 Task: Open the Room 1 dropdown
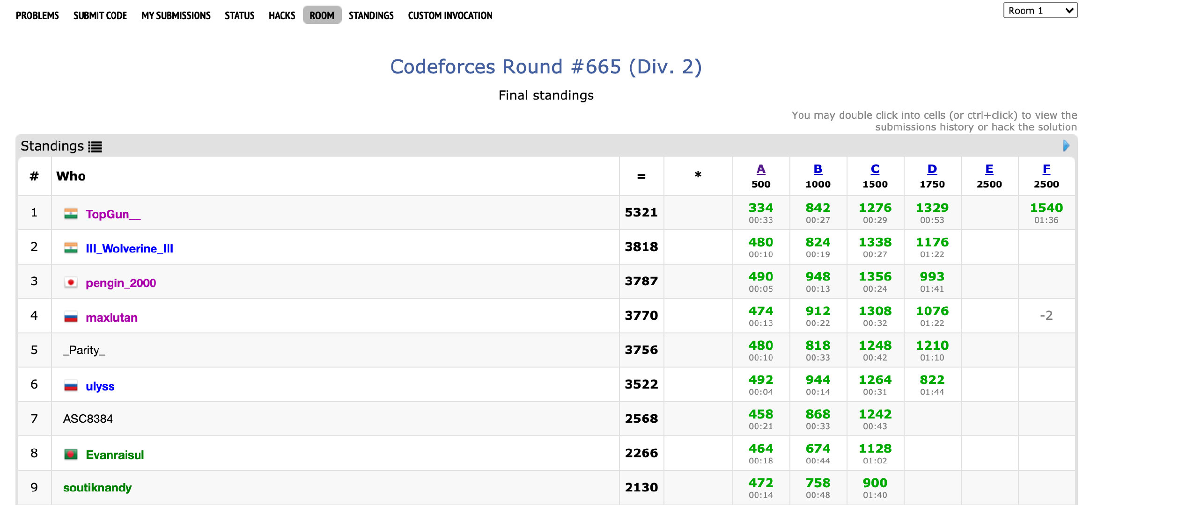(x=1040, y=10)
